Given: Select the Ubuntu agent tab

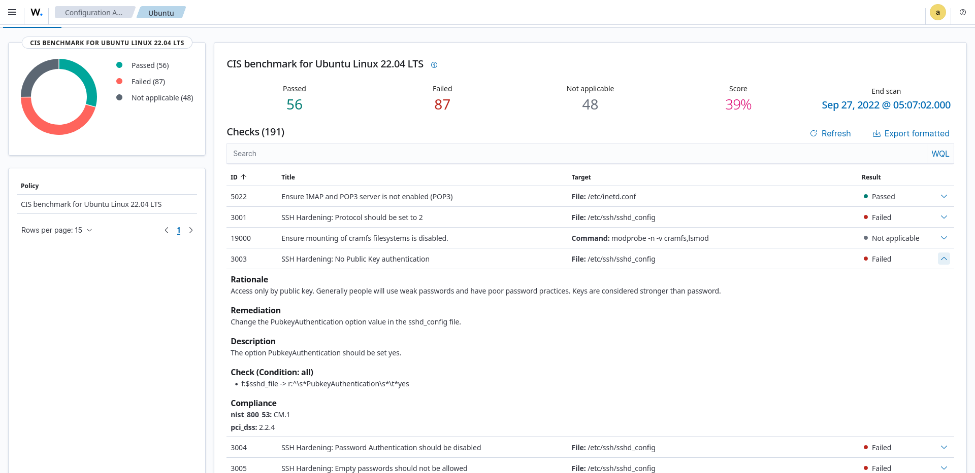Looking at the screenshot, I should pyautogui.click(x=160, y=12).
